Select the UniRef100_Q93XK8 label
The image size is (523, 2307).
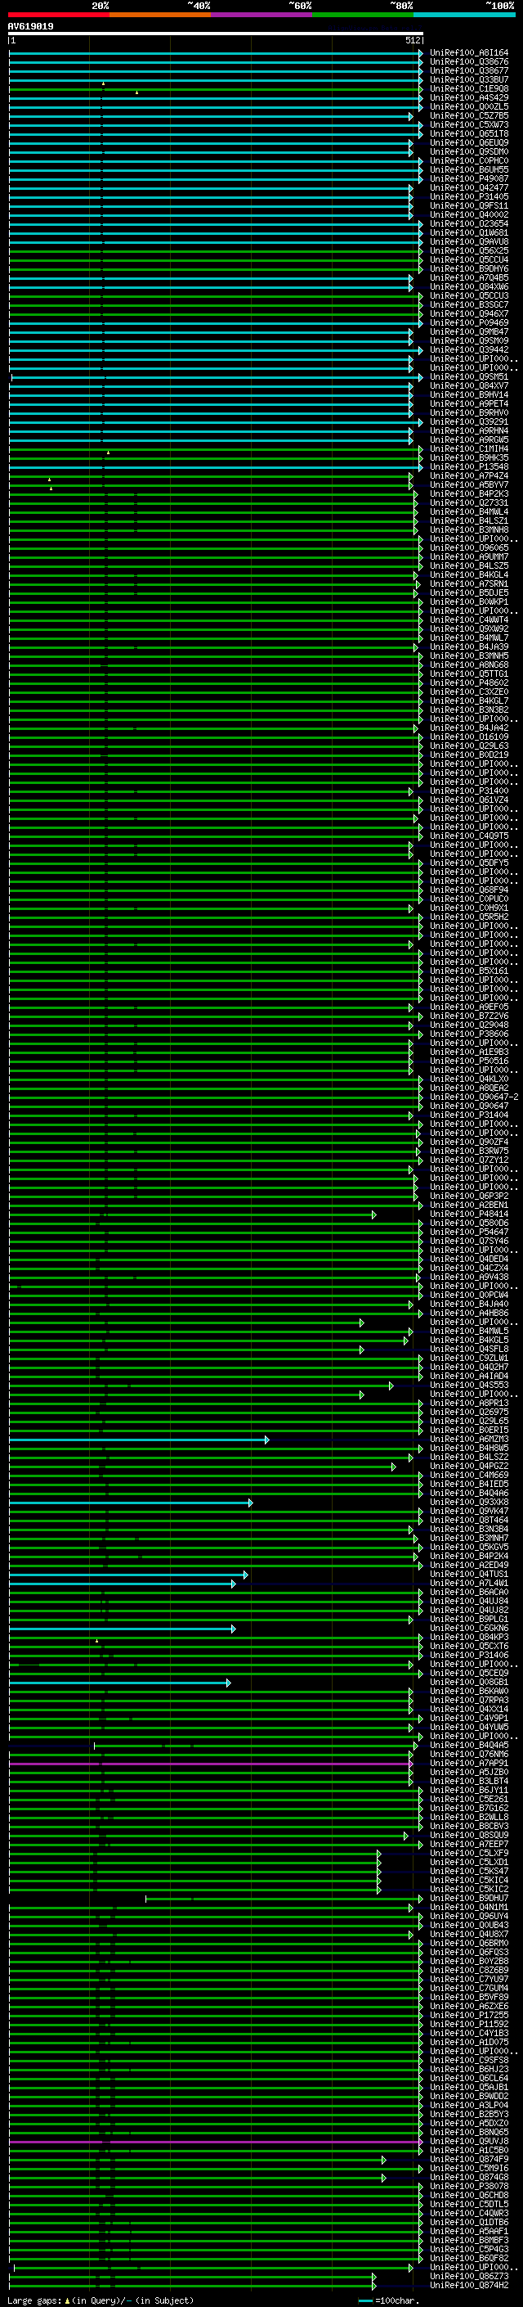point(469,1503)
